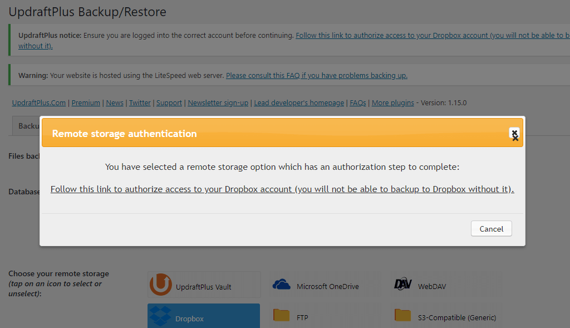Open the Support link
570x328 pixels.
point(169,103)
